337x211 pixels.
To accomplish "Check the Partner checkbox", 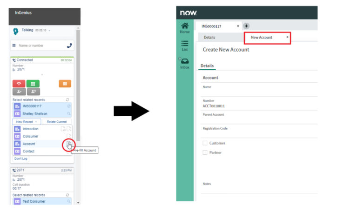I will coord(205,152).
